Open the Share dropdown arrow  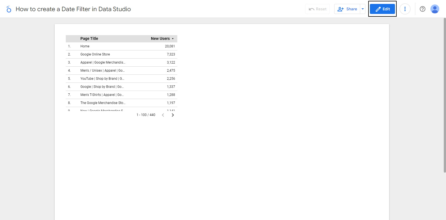[x=363, y=9]
